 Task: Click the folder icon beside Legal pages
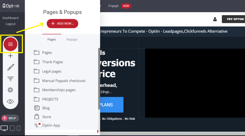pyautogui.click(x=36, y=71)
